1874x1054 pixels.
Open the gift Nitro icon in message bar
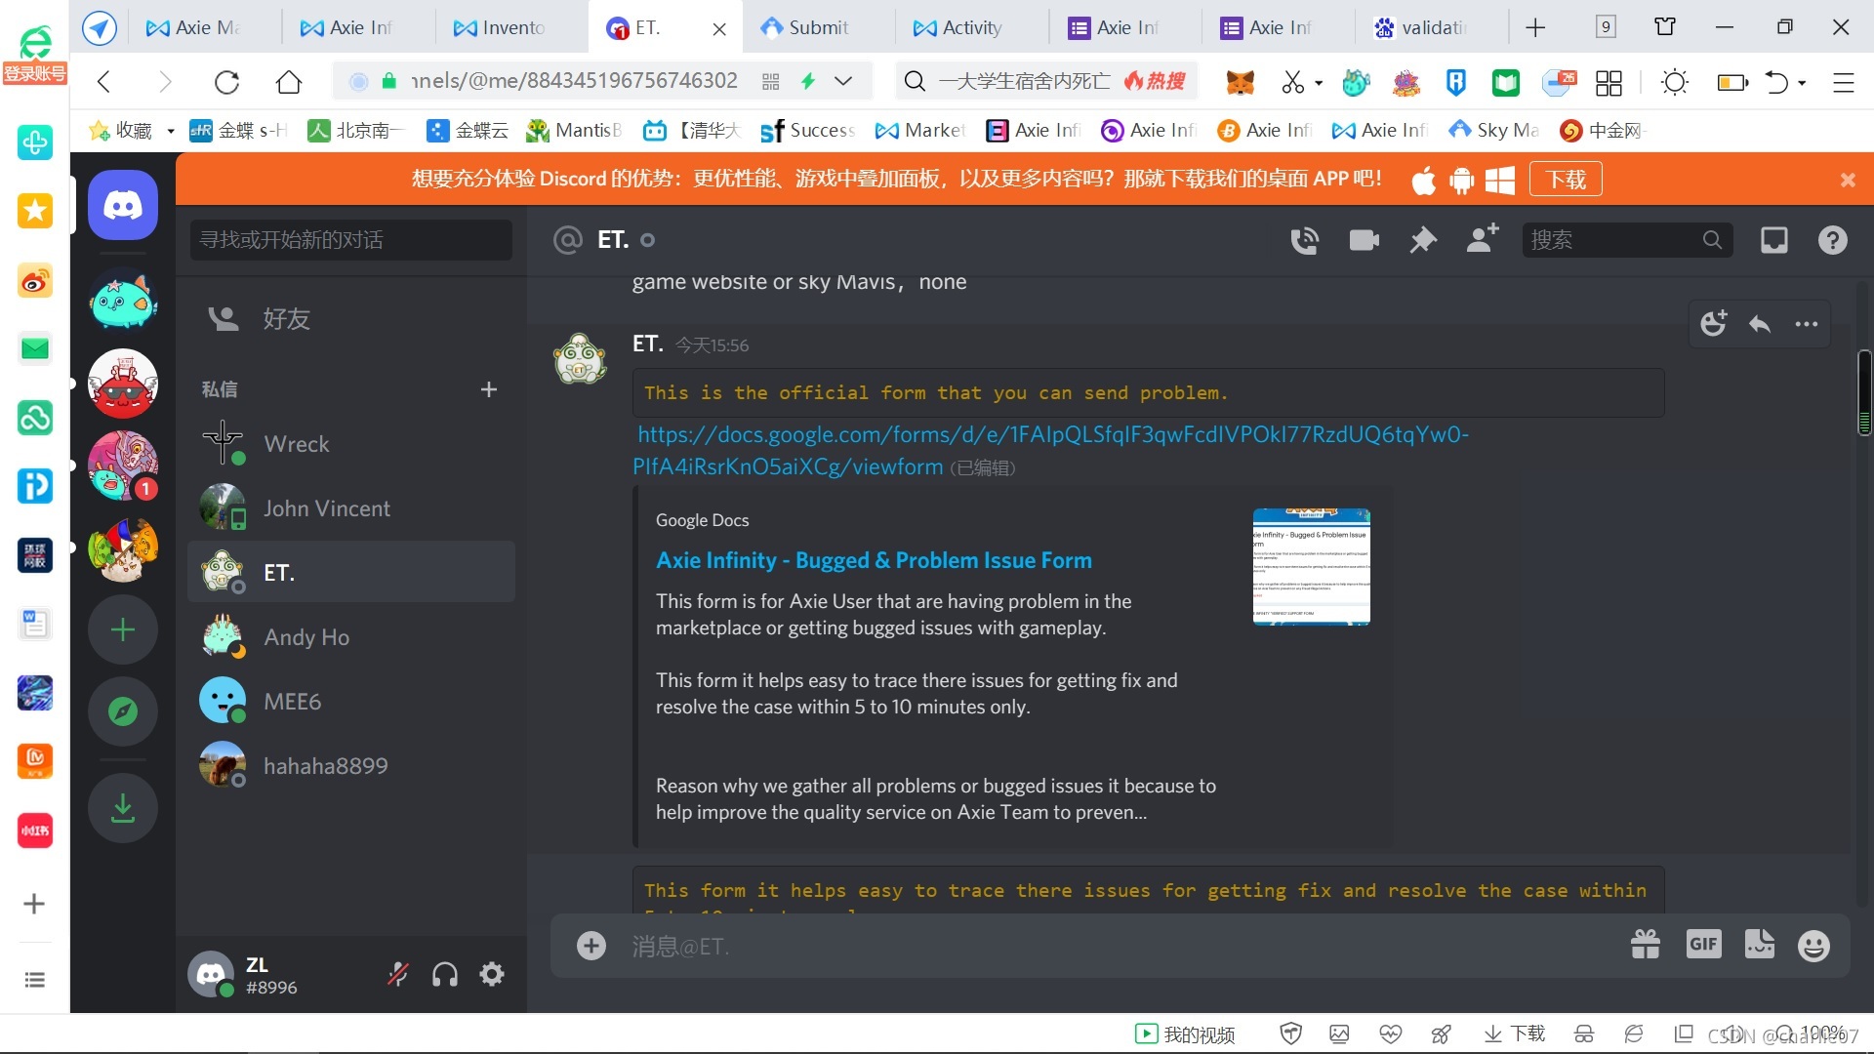click(1646, 945)
